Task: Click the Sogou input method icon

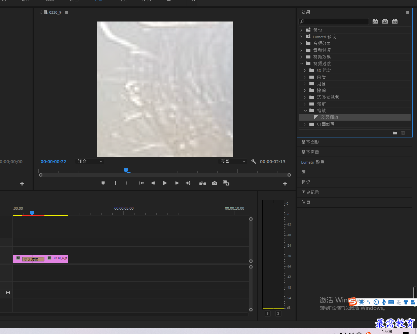Action: tap(353, 301)
